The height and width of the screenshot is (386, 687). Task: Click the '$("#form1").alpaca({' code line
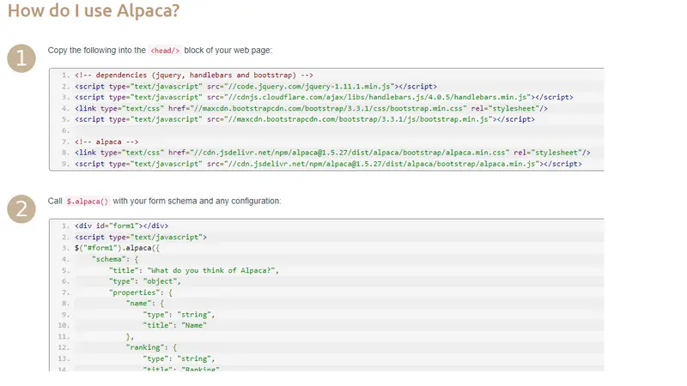[x=117, y=248]
